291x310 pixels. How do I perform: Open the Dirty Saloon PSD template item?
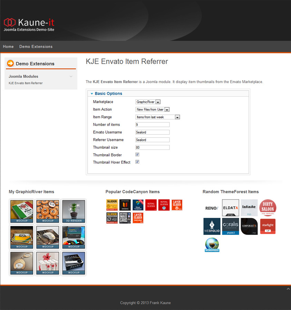click(x=268, y=208)
